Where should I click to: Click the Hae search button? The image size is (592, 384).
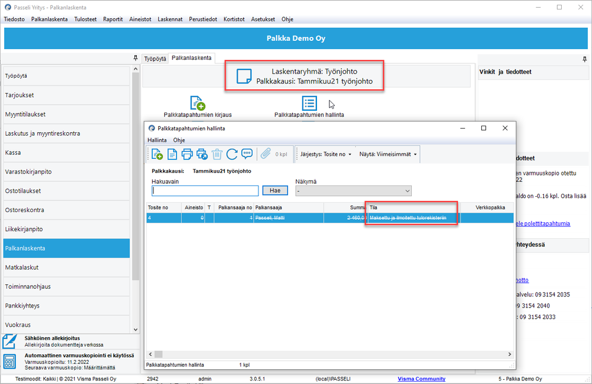275,191
